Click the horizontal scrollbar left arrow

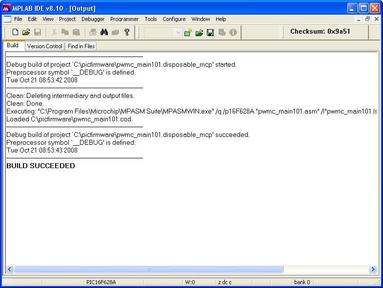pos(10,269)
